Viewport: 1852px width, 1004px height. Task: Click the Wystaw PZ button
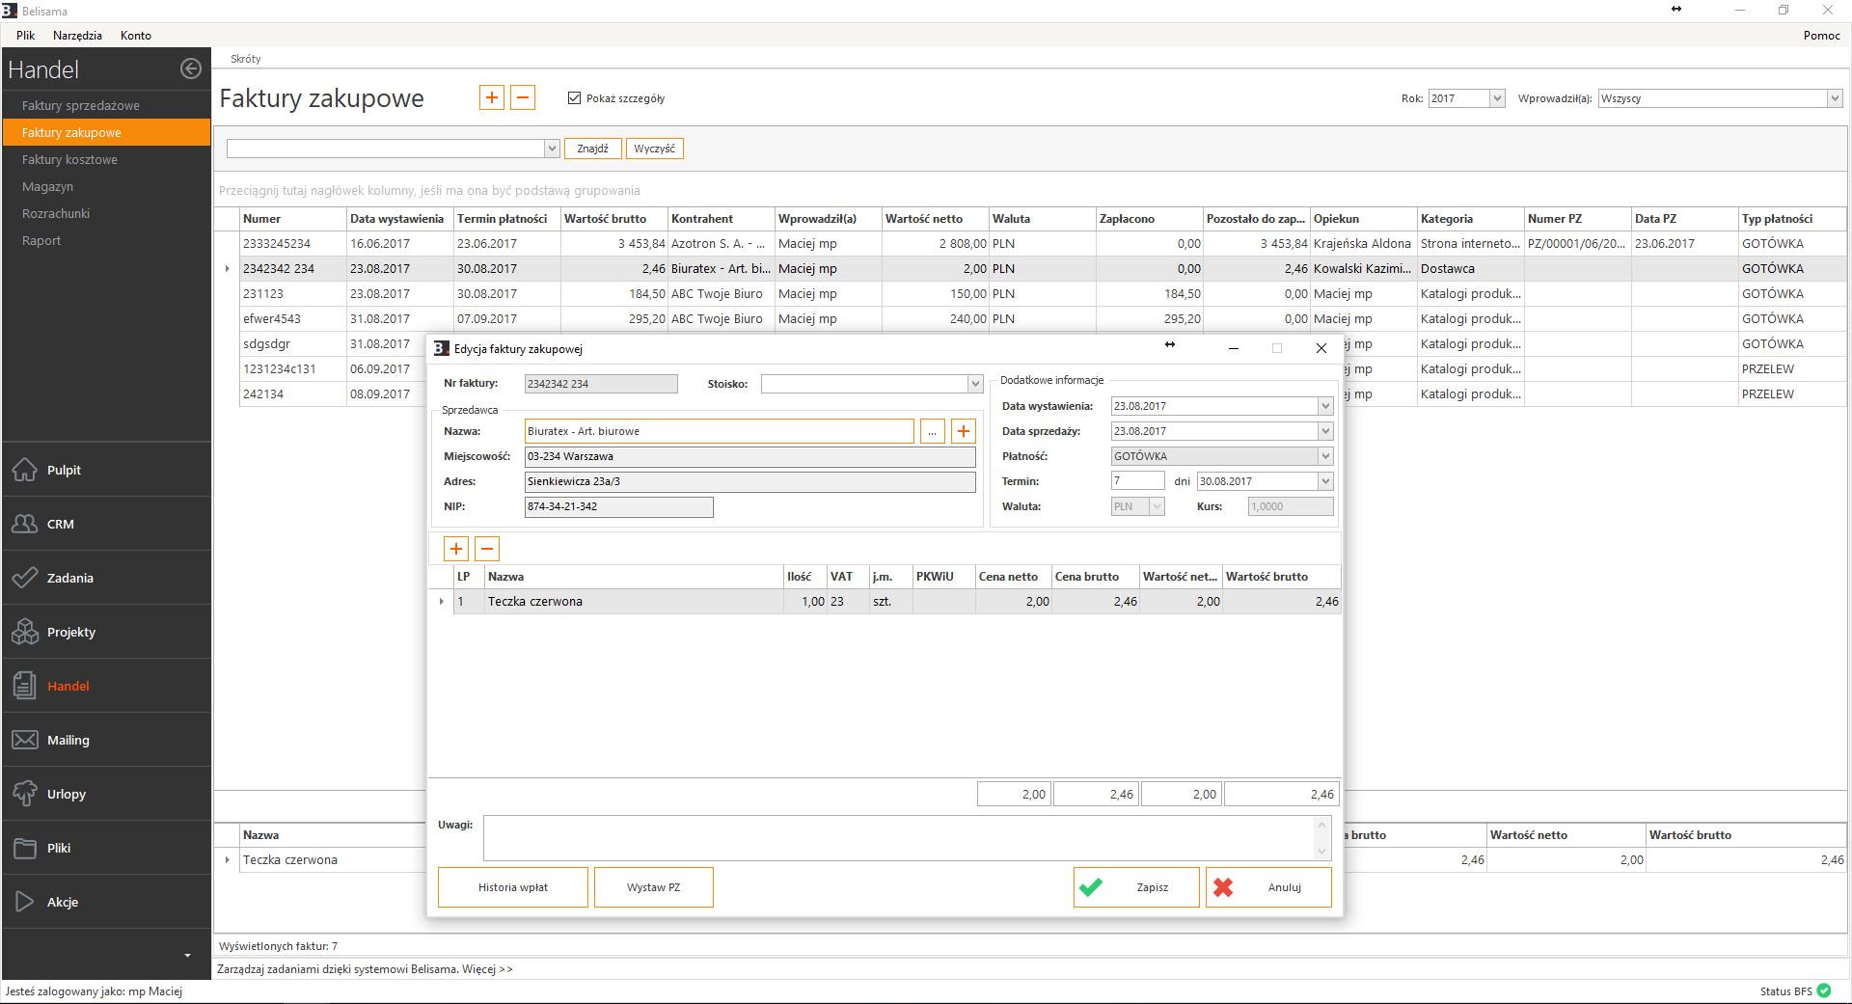click(x=653, y=887)
